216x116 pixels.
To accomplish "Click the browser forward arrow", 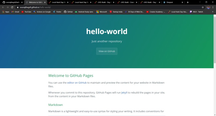I will coord(8,7).
